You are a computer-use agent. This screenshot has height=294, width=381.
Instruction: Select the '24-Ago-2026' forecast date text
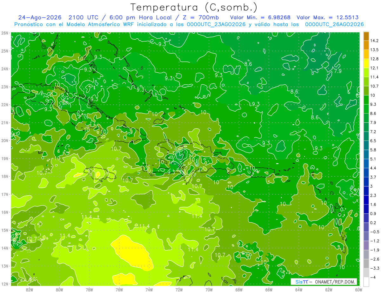pyautogui.click(x=40, y=17)
